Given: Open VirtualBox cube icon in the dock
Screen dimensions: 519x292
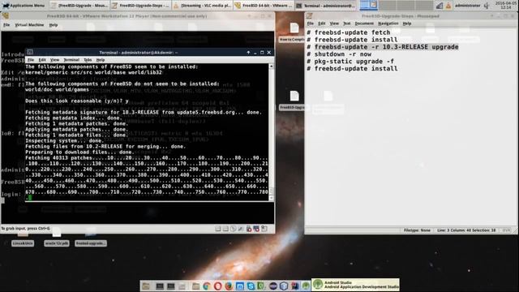Looking at the screenshot, I should click(x=284, y=286).
